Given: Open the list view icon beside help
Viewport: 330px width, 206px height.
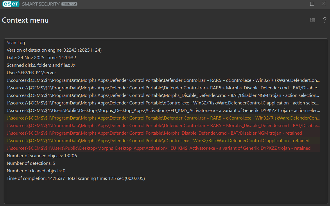Looking at the screenshot, I should pyautogui.click(x=312, y=20).
